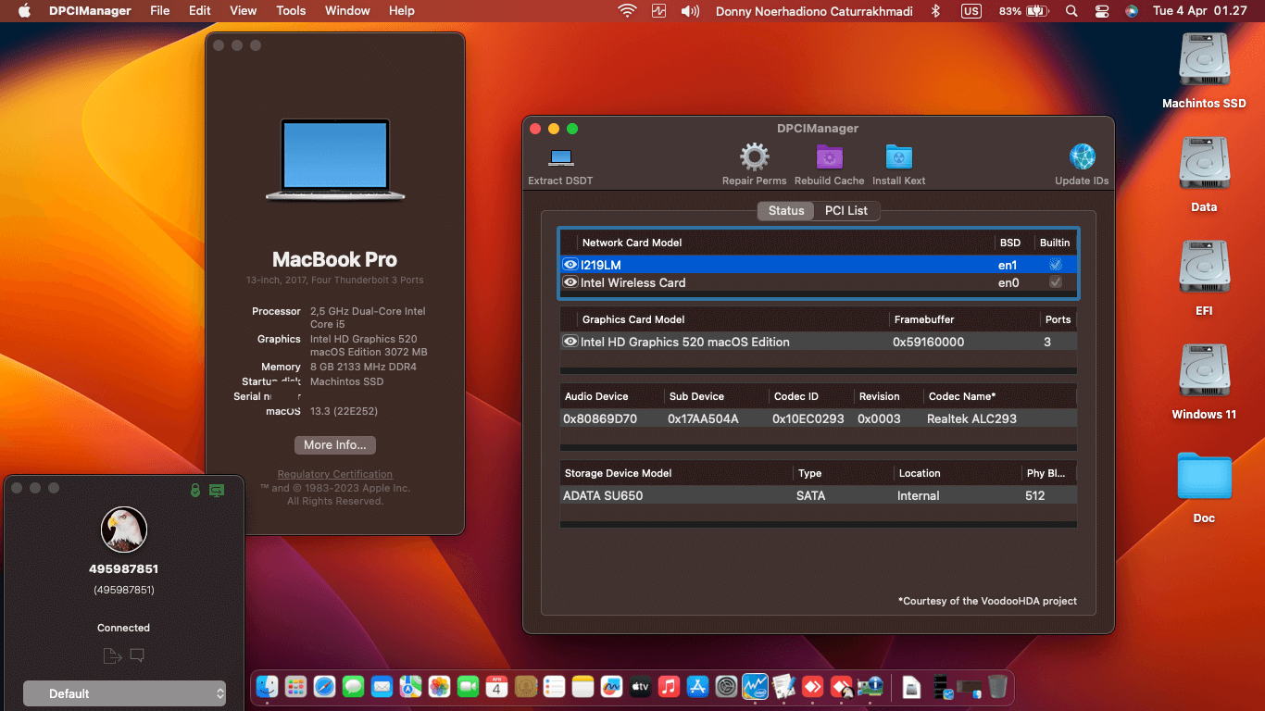
Task: Click the Rebuild Cache folder icon
Action: point(829,157)
